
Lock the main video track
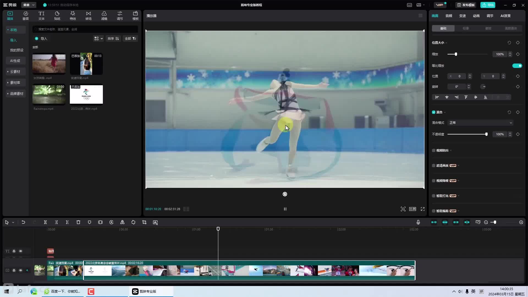pos(14,270)
